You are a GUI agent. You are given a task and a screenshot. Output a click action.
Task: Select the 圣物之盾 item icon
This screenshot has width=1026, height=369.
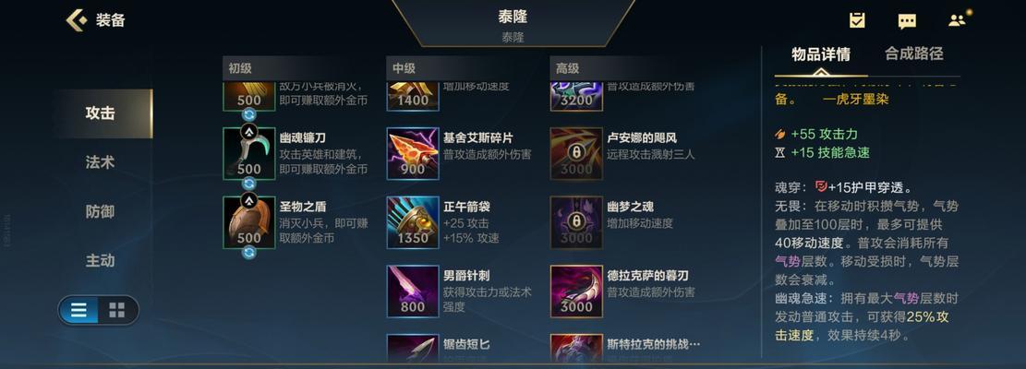[x=249, y=222]
